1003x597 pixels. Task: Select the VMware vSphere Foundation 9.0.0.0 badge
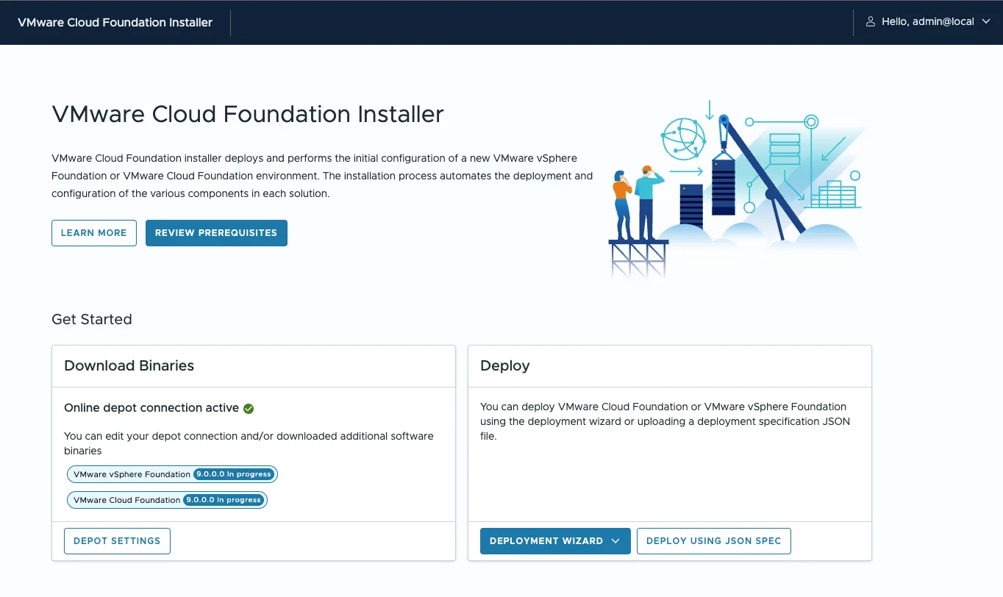(172, 474)
